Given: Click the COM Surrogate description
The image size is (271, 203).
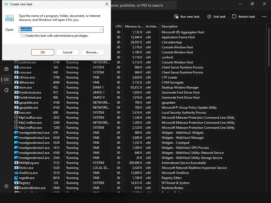Looking at the screenshot, I should (173, 82).
